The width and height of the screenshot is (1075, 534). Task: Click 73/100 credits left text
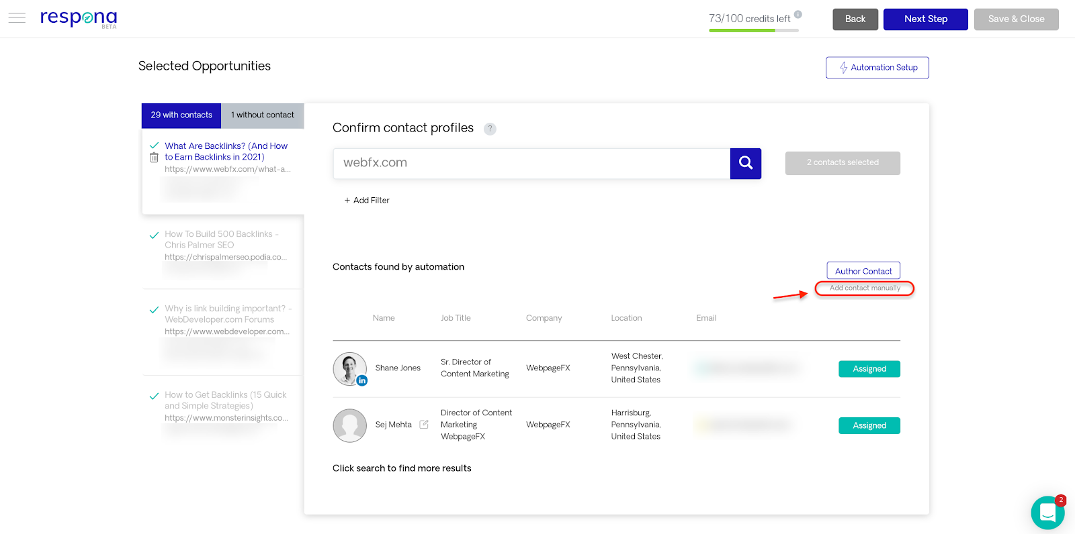point(749,19)
